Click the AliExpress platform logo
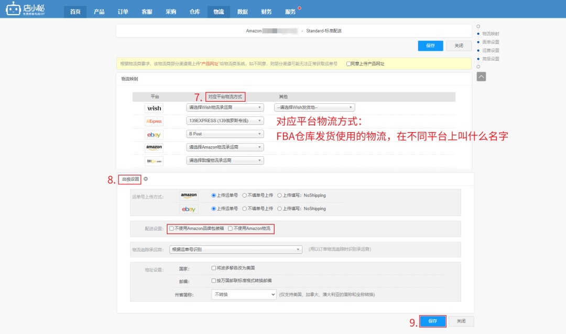This screenshot has width=566, height=334. (x=154, y=121)
